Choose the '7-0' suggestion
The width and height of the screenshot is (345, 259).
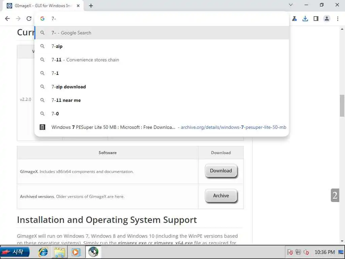162,114
